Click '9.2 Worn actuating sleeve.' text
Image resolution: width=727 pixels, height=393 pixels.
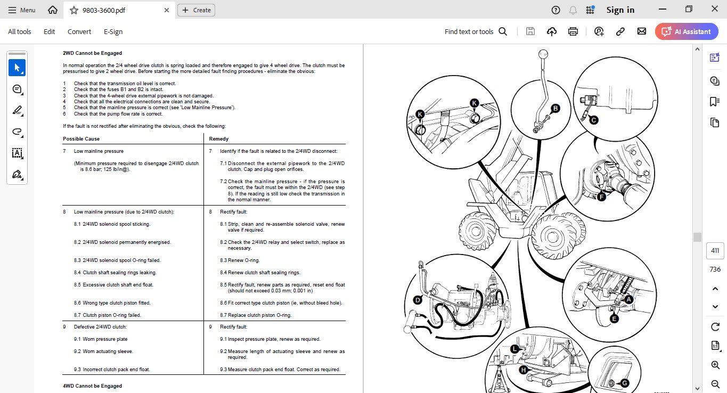(103, 351)
